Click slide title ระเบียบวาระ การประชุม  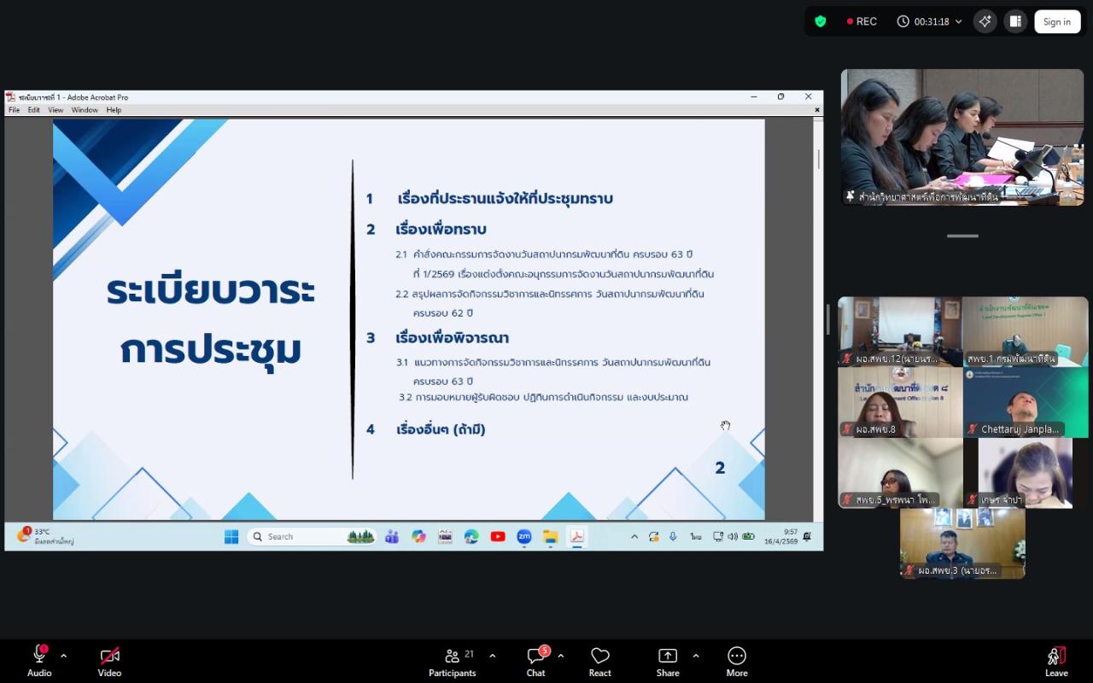[211, 320]
